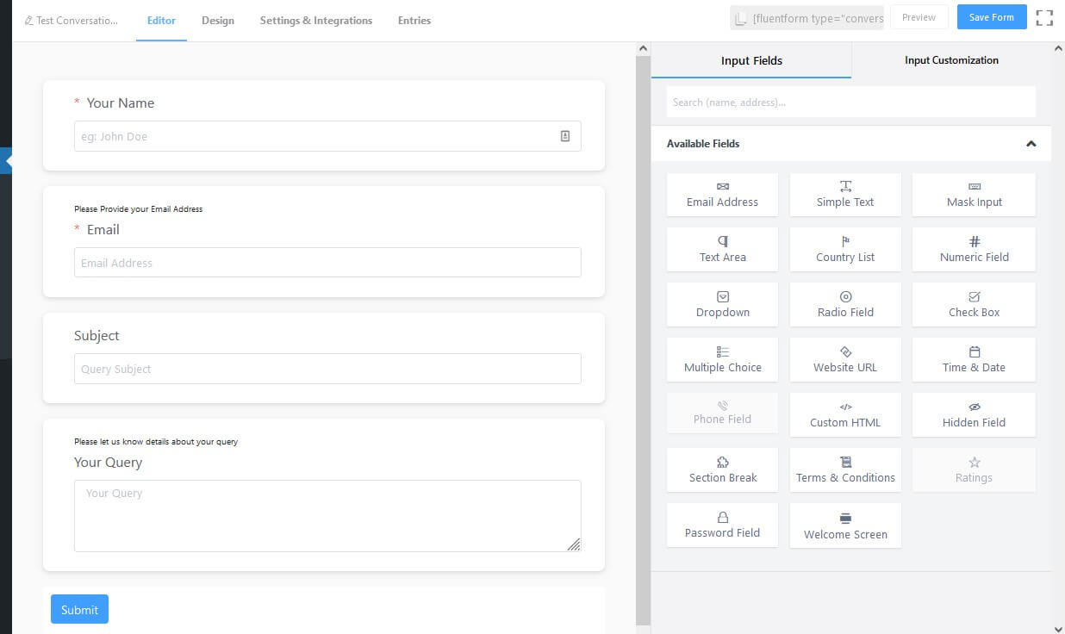
Task: Click 'Please let us know details' text
Action: coord(156,441)
